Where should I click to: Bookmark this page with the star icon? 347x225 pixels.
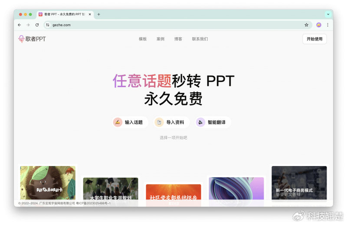tap(306, 25)
